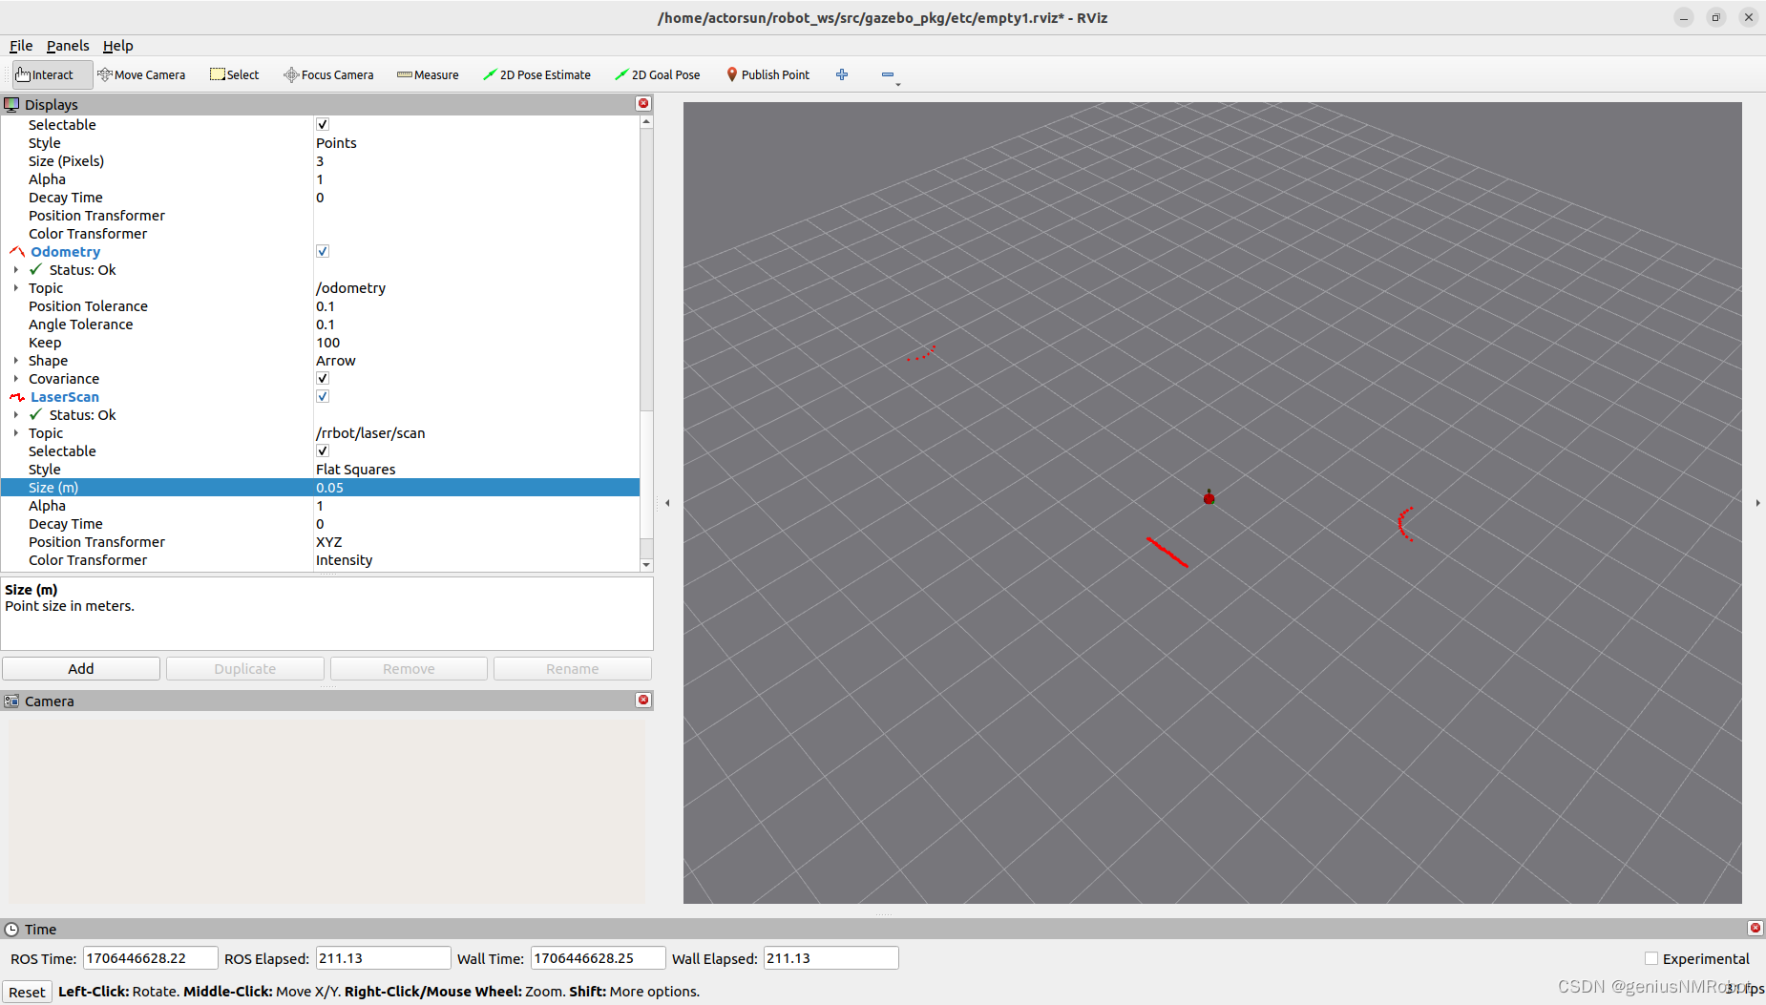Expand the LaserScan Topic entry
This screenshot has width=1766, height=1005.
15,432
